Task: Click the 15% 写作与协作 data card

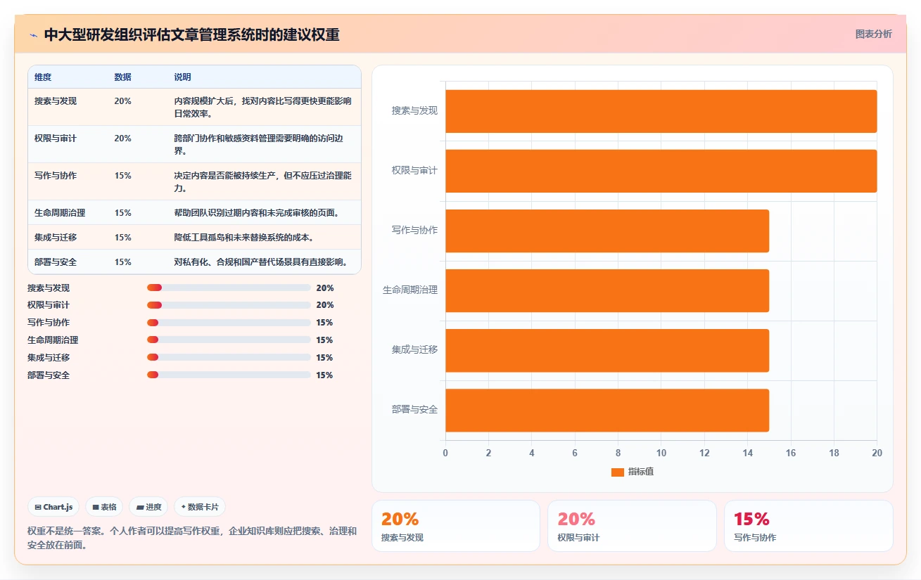Action: pos(808,526)
